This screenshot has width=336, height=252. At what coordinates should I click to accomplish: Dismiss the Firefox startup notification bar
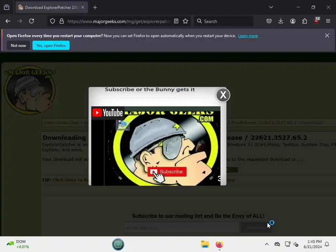tap(327, 35)
